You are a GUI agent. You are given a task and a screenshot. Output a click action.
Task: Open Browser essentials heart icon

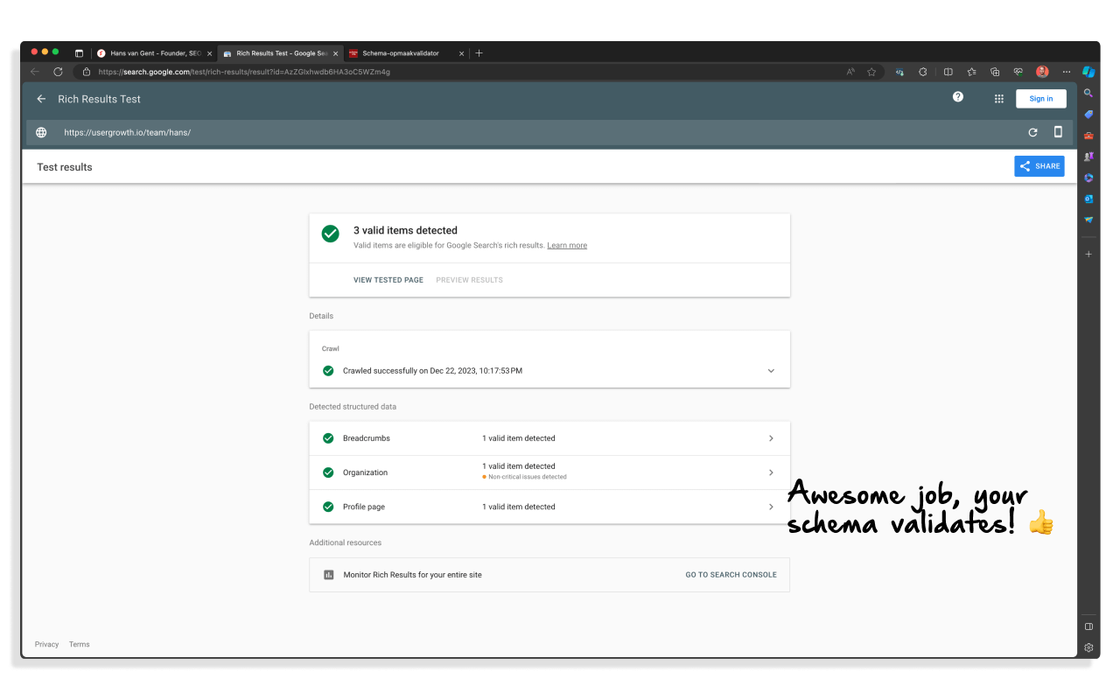1018,72
